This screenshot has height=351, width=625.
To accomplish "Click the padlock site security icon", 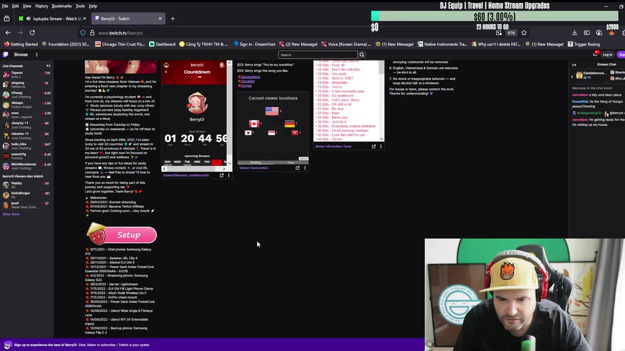I will pos(92,33).
